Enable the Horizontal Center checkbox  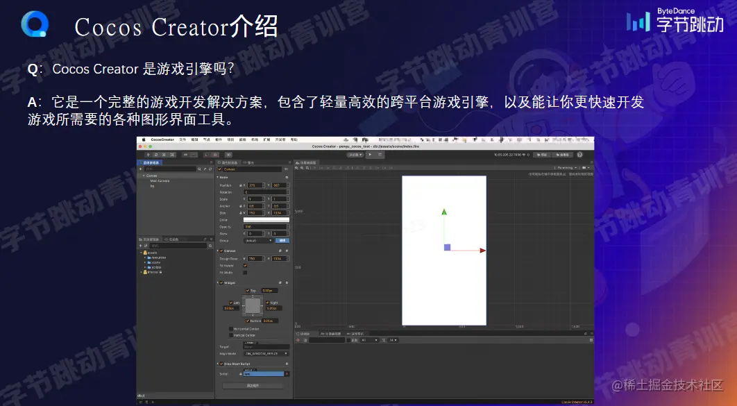[x=231, y=329]
